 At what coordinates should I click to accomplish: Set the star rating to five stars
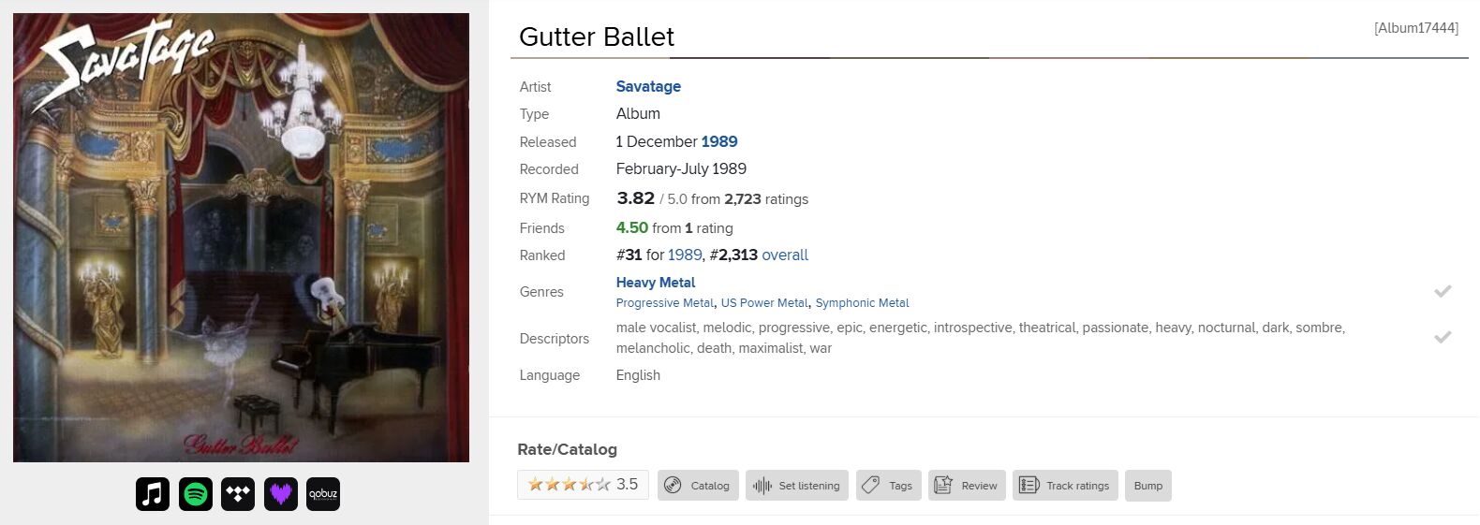603,484
